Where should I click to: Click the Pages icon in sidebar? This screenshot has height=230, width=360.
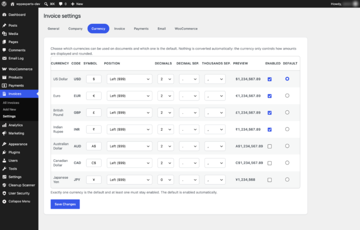pyautogui.click(x=4, y=42)
